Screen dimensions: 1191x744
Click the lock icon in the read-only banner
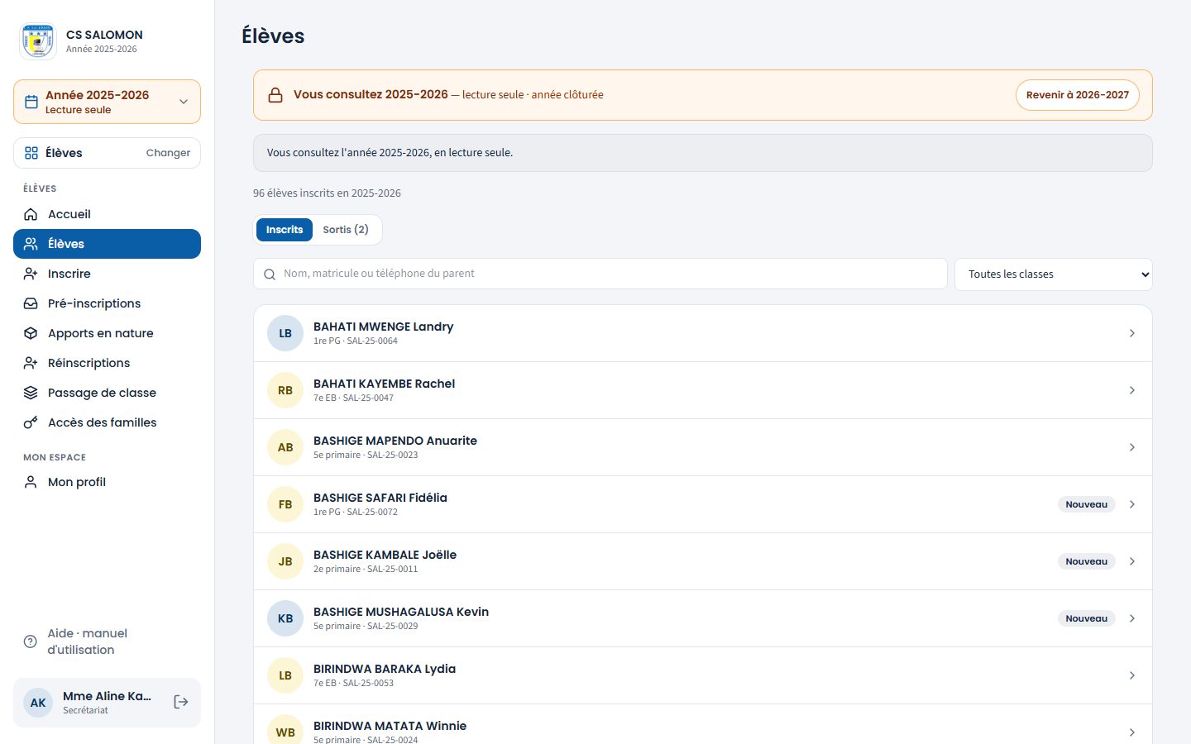pos(275,95)
